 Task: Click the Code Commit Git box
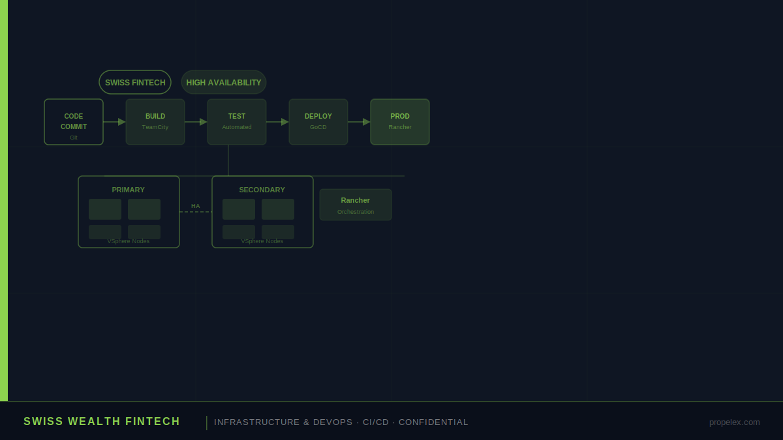click(x=74, y=122)
